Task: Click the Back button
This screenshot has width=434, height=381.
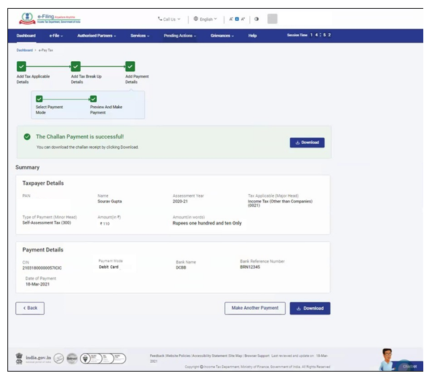Action: coord(30,308)
